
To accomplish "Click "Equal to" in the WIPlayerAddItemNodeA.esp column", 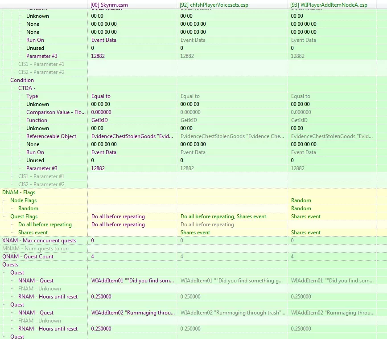I will tap(301, 96).
